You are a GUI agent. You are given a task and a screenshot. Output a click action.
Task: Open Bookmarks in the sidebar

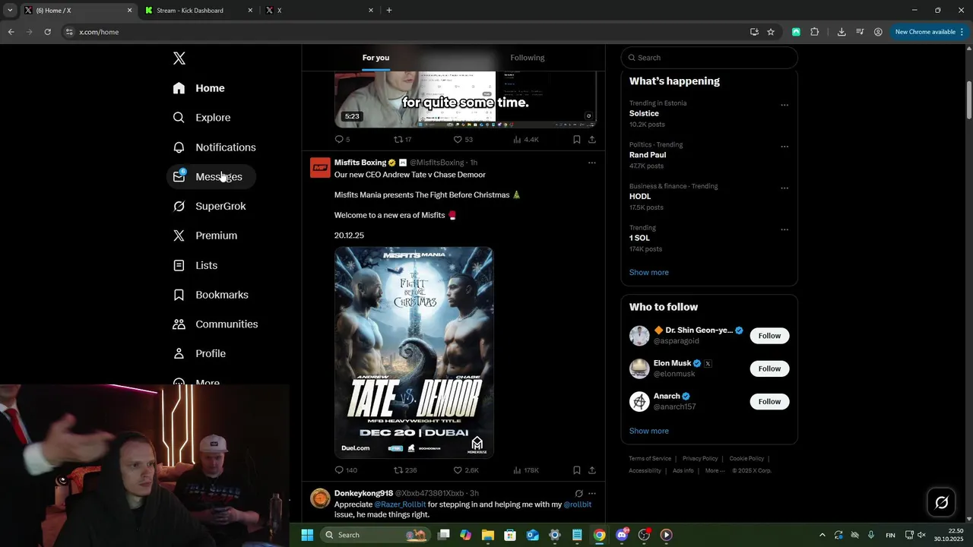pos(211,295)
